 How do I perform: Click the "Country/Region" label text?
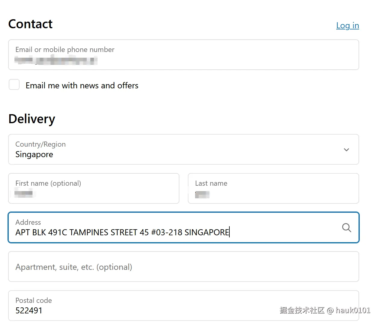(40, 144)
